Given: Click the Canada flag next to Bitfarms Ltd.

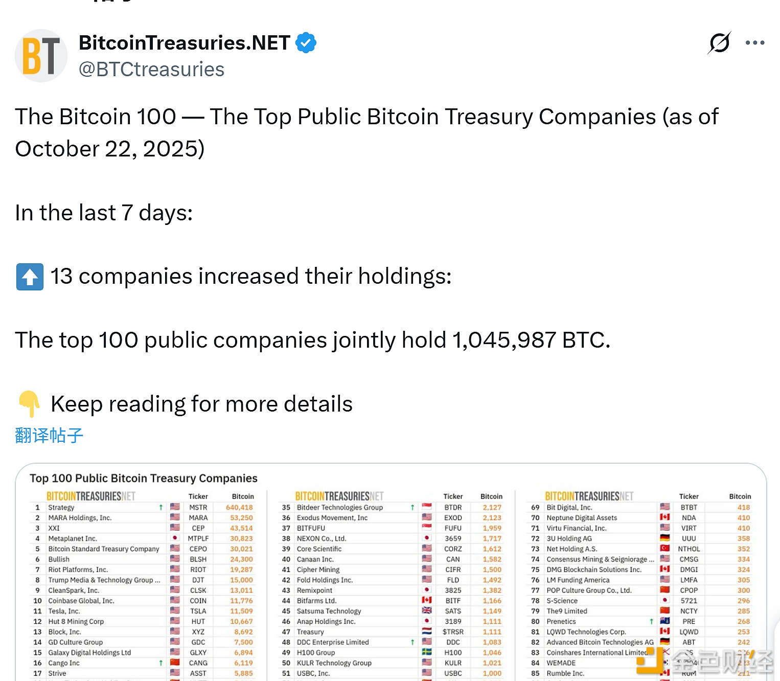Looking at the screenshot, I should click(x=427, y=600).
